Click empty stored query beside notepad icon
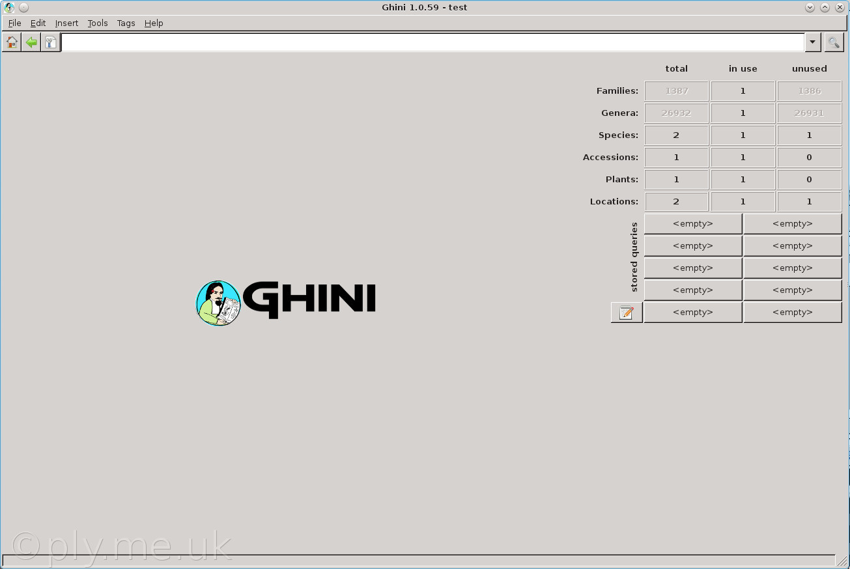850x569 pixels. click(x=693, y=312)
